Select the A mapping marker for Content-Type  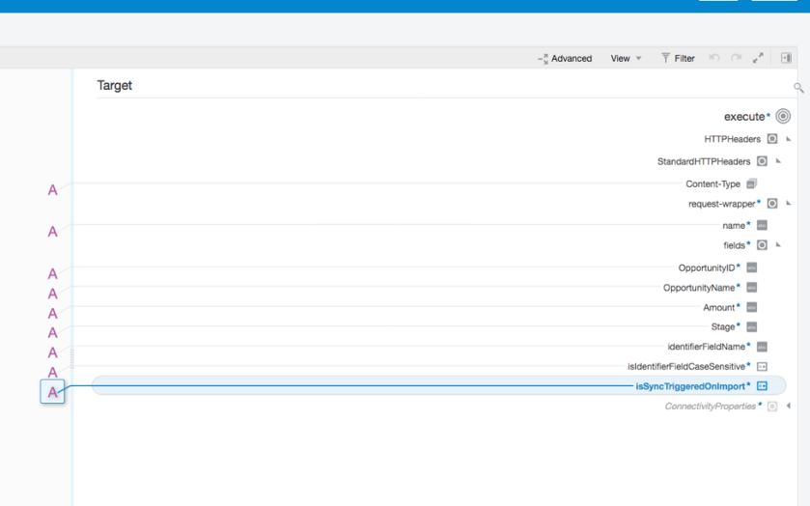[53, 190]
